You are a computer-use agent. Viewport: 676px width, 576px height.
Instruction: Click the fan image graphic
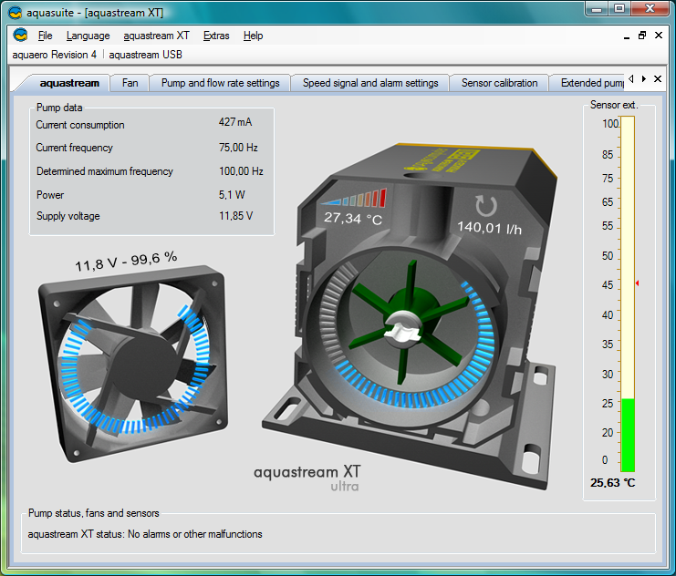coord(133,364)
